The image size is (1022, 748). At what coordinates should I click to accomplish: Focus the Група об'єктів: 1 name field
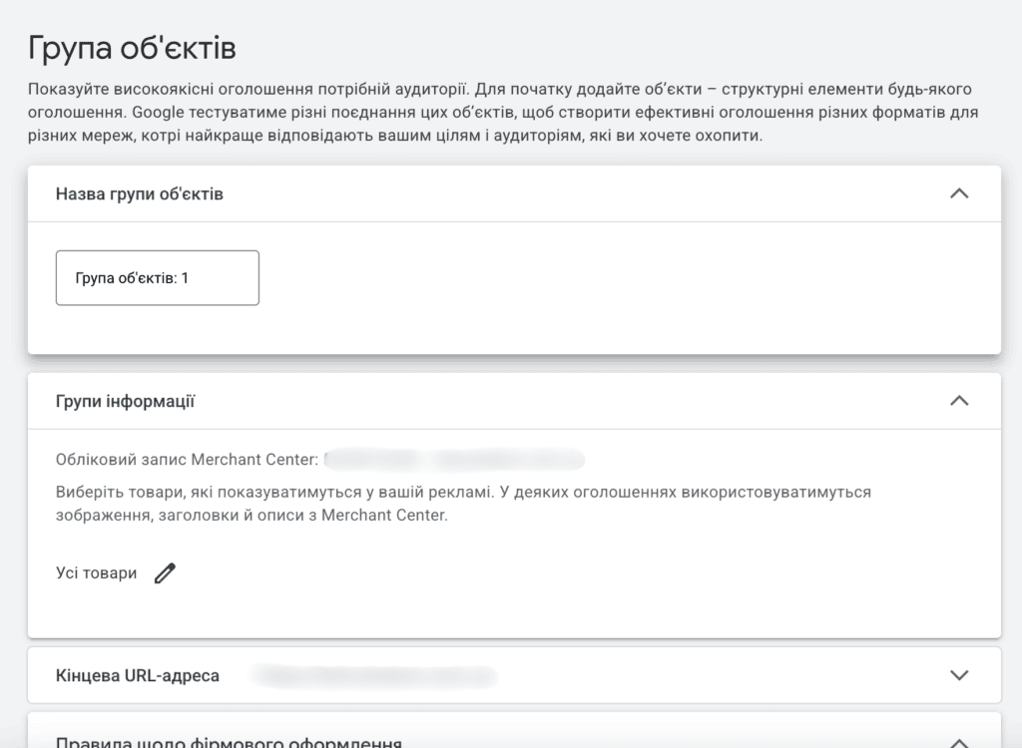point(157,277)
